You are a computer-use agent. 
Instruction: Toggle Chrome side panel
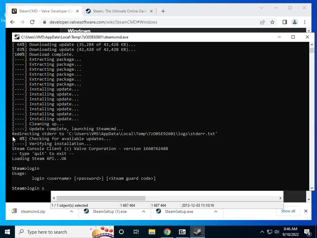point(285,22)
